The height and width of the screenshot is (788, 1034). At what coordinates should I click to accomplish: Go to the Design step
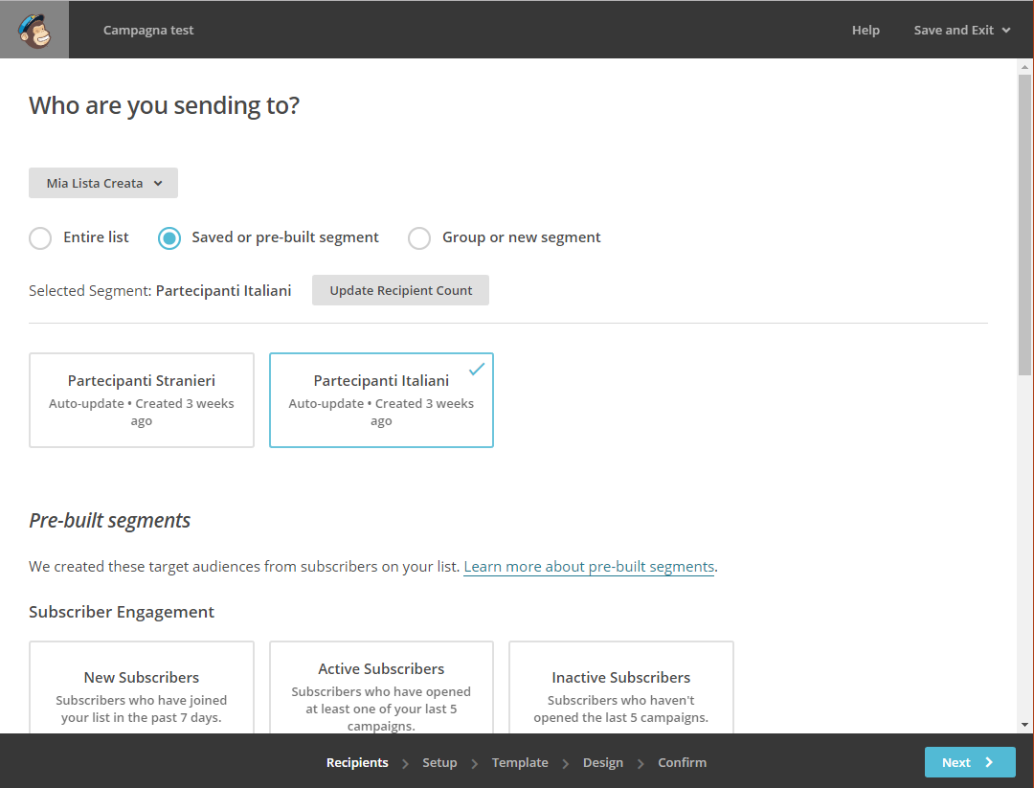pos(603,762)
